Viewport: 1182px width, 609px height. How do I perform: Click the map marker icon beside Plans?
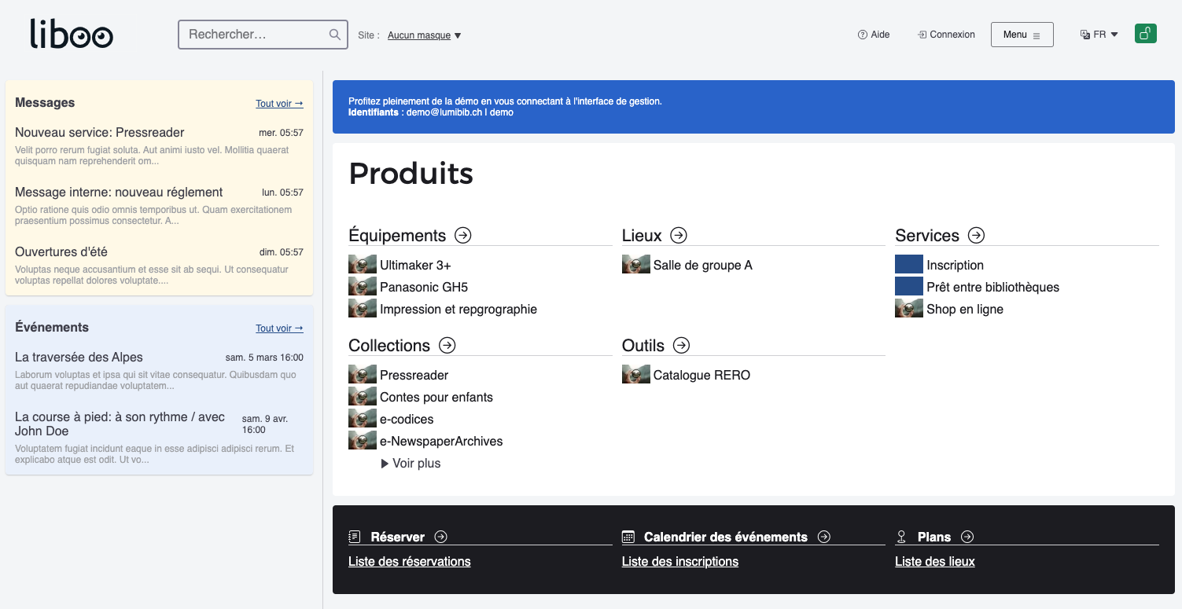900,537
